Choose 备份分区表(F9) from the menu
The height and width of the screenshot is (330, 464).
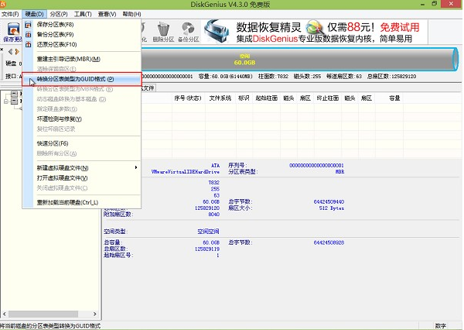point(82,35)
